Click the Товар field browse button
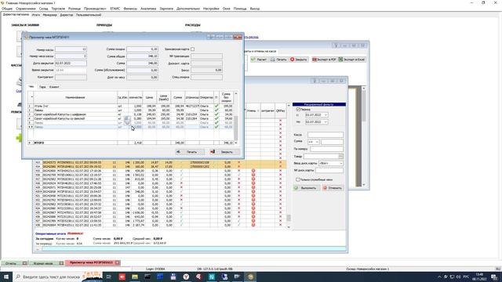The height and width of the screenshot is (282, 502). coord(340,156)
